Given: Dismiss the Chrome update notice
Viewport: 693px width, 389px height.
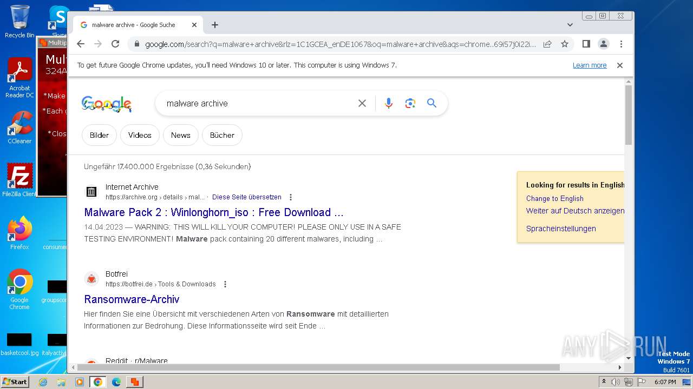Looking at the screenshot, I should pos(620,65).
